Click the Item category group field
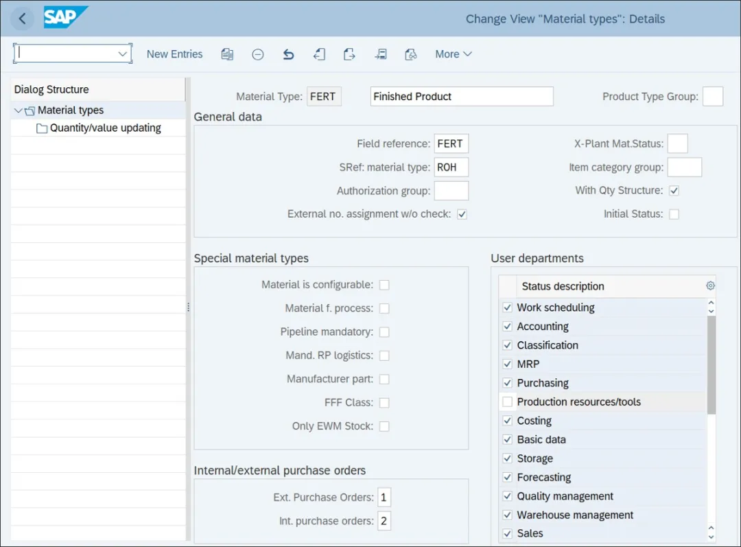This screenshot has height=547, width=741. click(685, 167)
